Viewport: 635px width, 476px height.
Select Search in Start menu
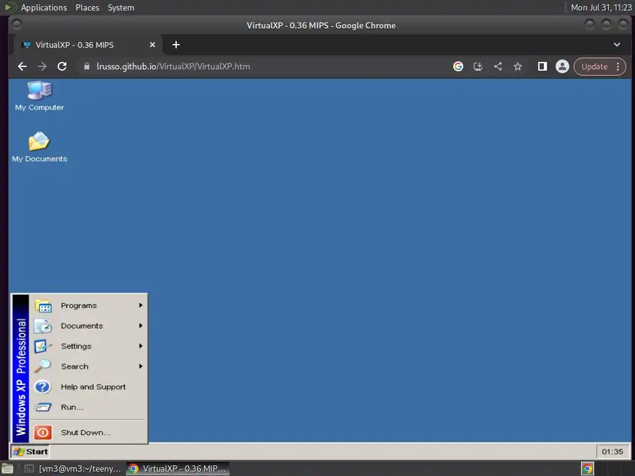tap(88, 366)
